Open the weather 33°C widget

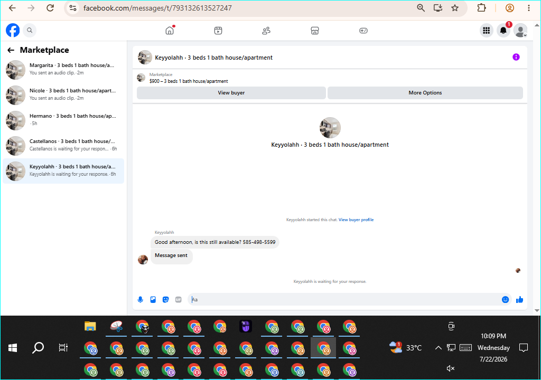click(x=406, y=348)
